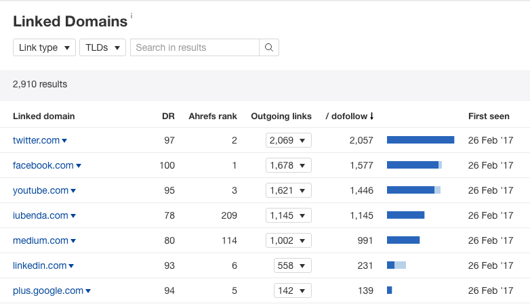Click twitter.com dofollow value 2,057

click(361, 140)
